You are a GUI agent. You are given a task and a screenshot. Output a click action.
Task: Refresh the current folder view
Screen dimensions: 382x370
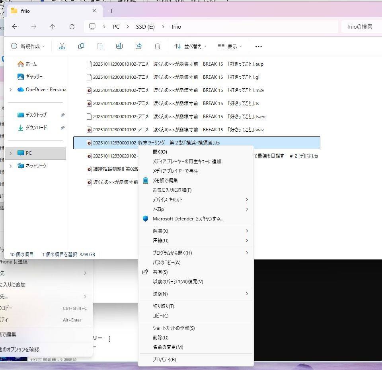(72, 27)
